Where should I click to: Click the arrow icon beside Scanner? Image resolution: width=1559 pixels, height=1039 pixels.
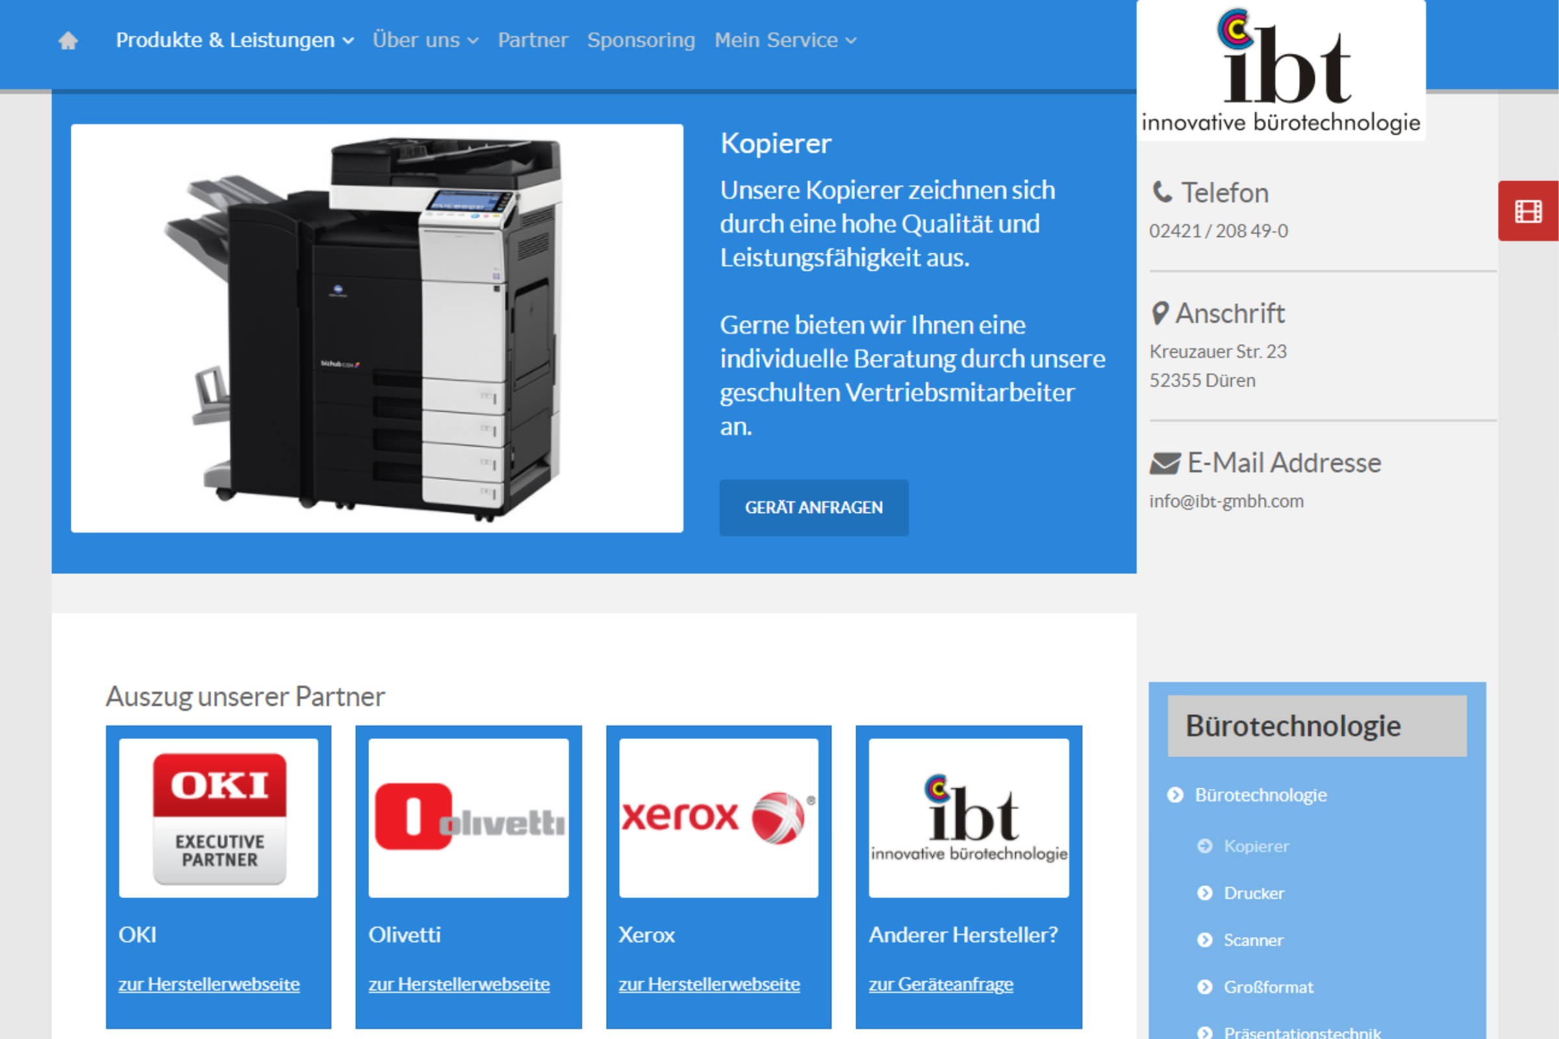(1204, 940)
